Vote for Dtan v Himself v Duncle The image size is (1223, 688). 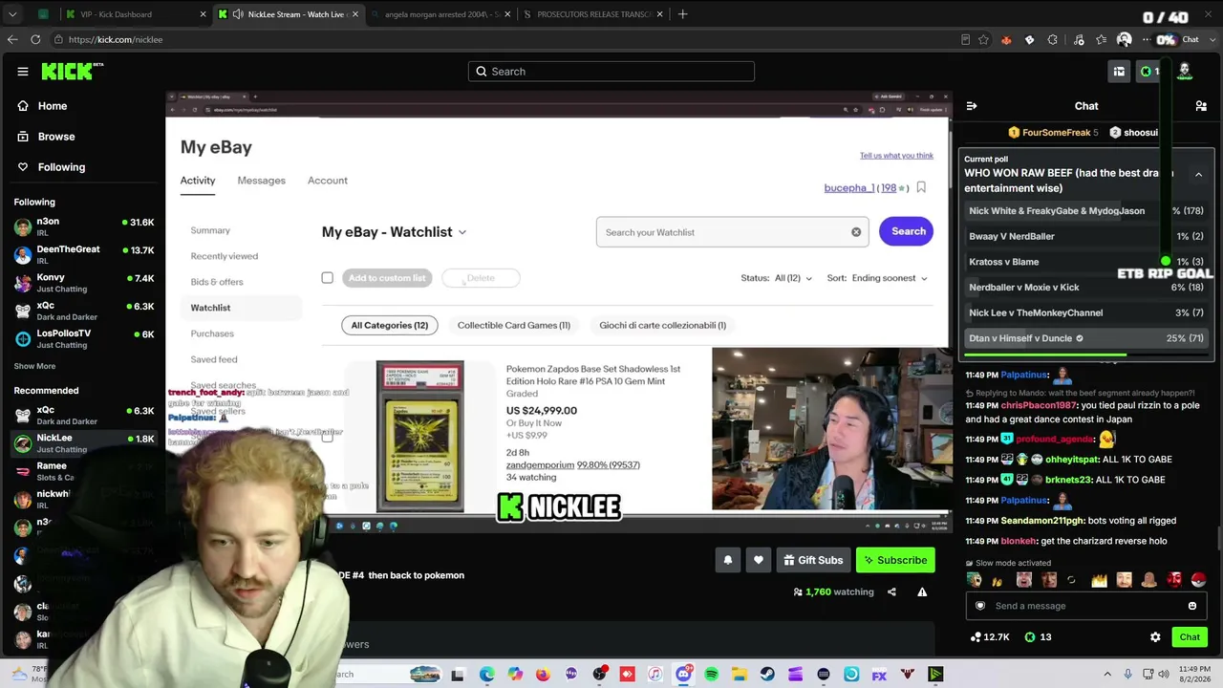[x=1086, y=338]
